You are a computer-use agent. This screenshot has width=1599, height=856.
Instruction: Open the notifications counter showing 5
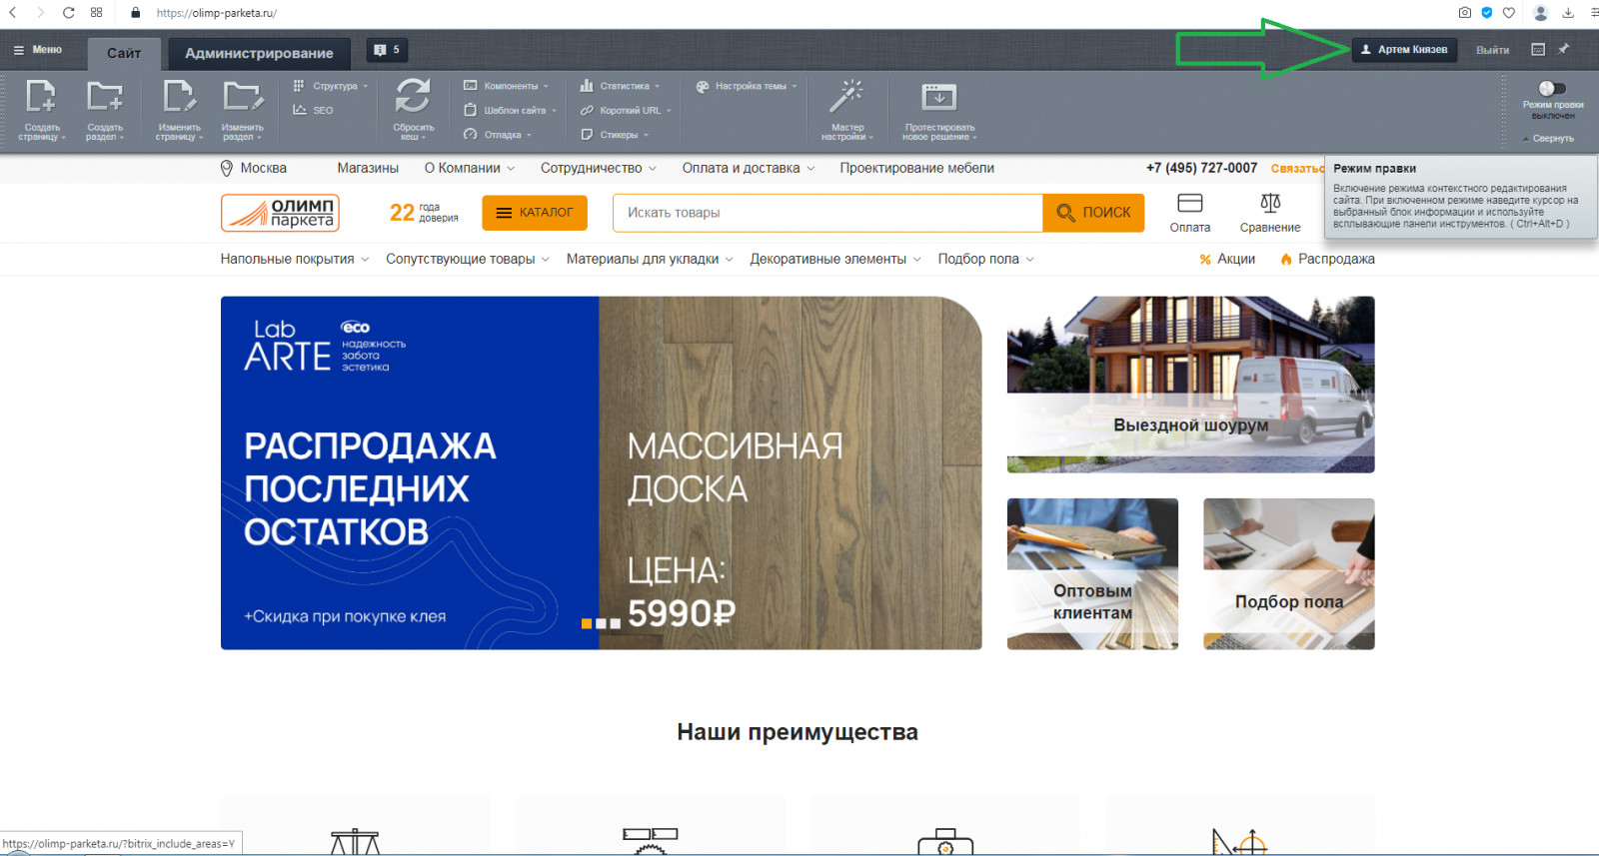387,50
